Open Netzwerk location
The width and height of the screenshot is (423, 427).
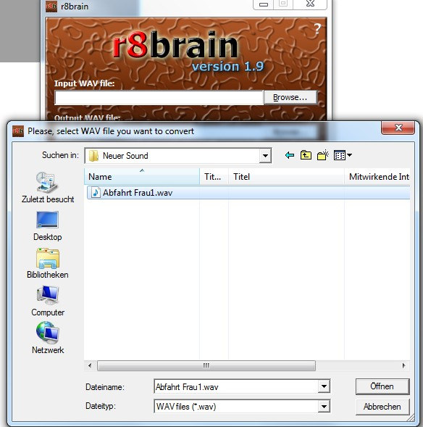coord(48,338)
